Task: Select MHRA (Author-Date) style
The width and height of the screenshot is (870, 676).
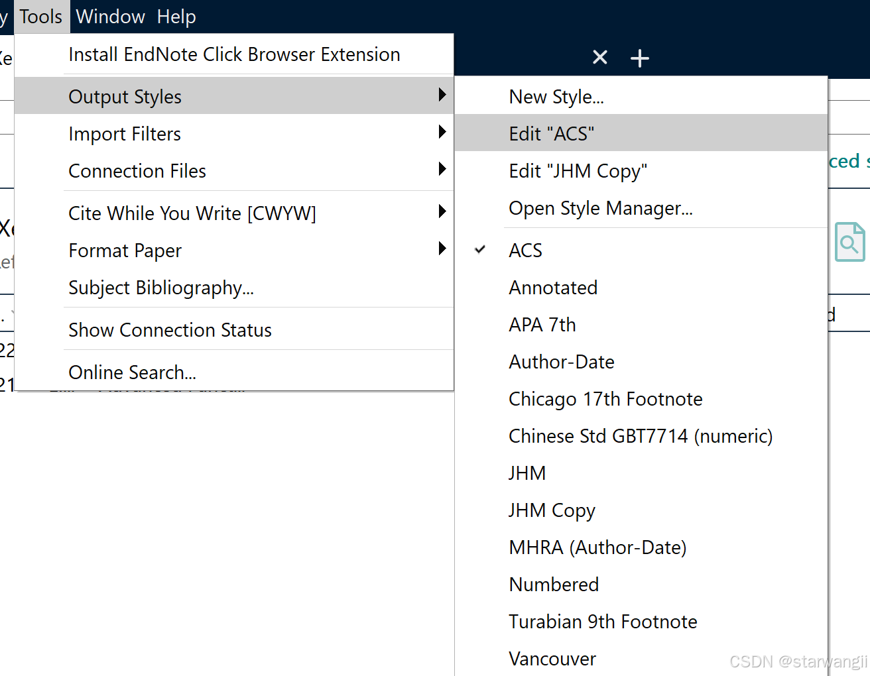Action: coord(641,547)
